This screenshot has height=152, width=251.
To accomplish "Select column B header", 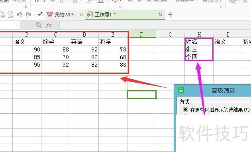I will tap(27, 34).
